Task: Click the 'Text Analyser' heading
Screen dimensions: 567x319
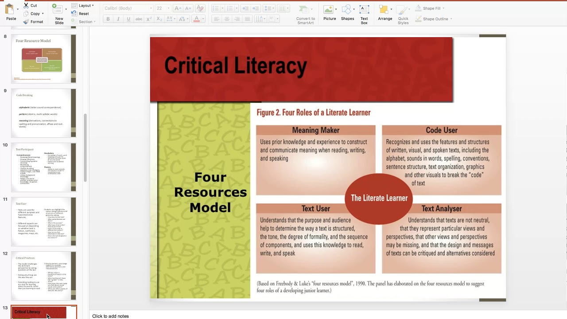Action: 442,208
